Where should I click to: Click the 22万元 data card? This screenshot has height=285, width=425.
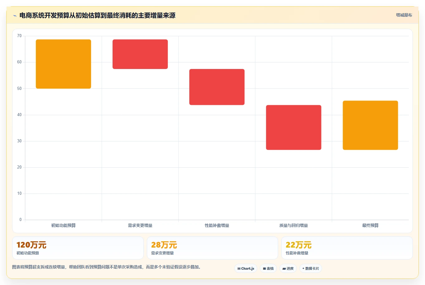[347, 248]
